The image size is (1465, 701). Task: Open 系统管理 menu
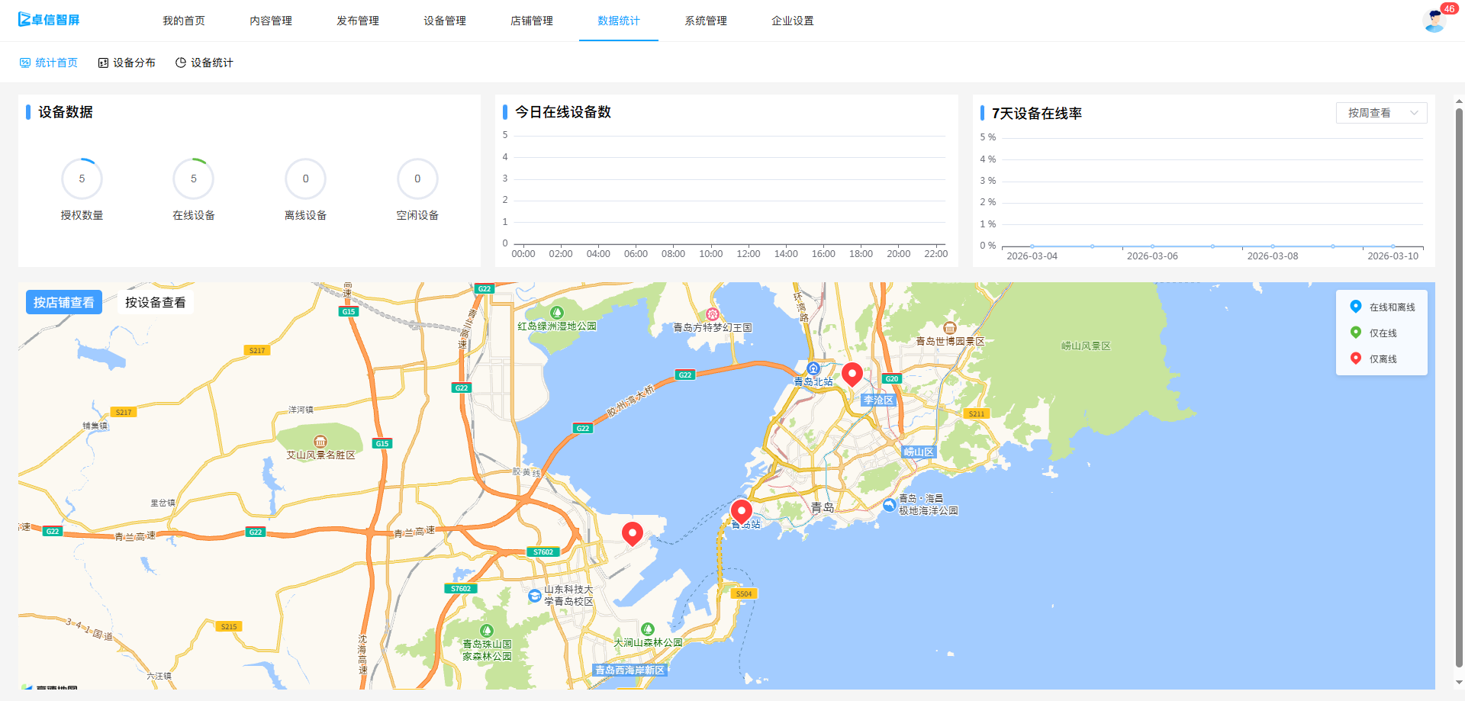tap(706, 21)
